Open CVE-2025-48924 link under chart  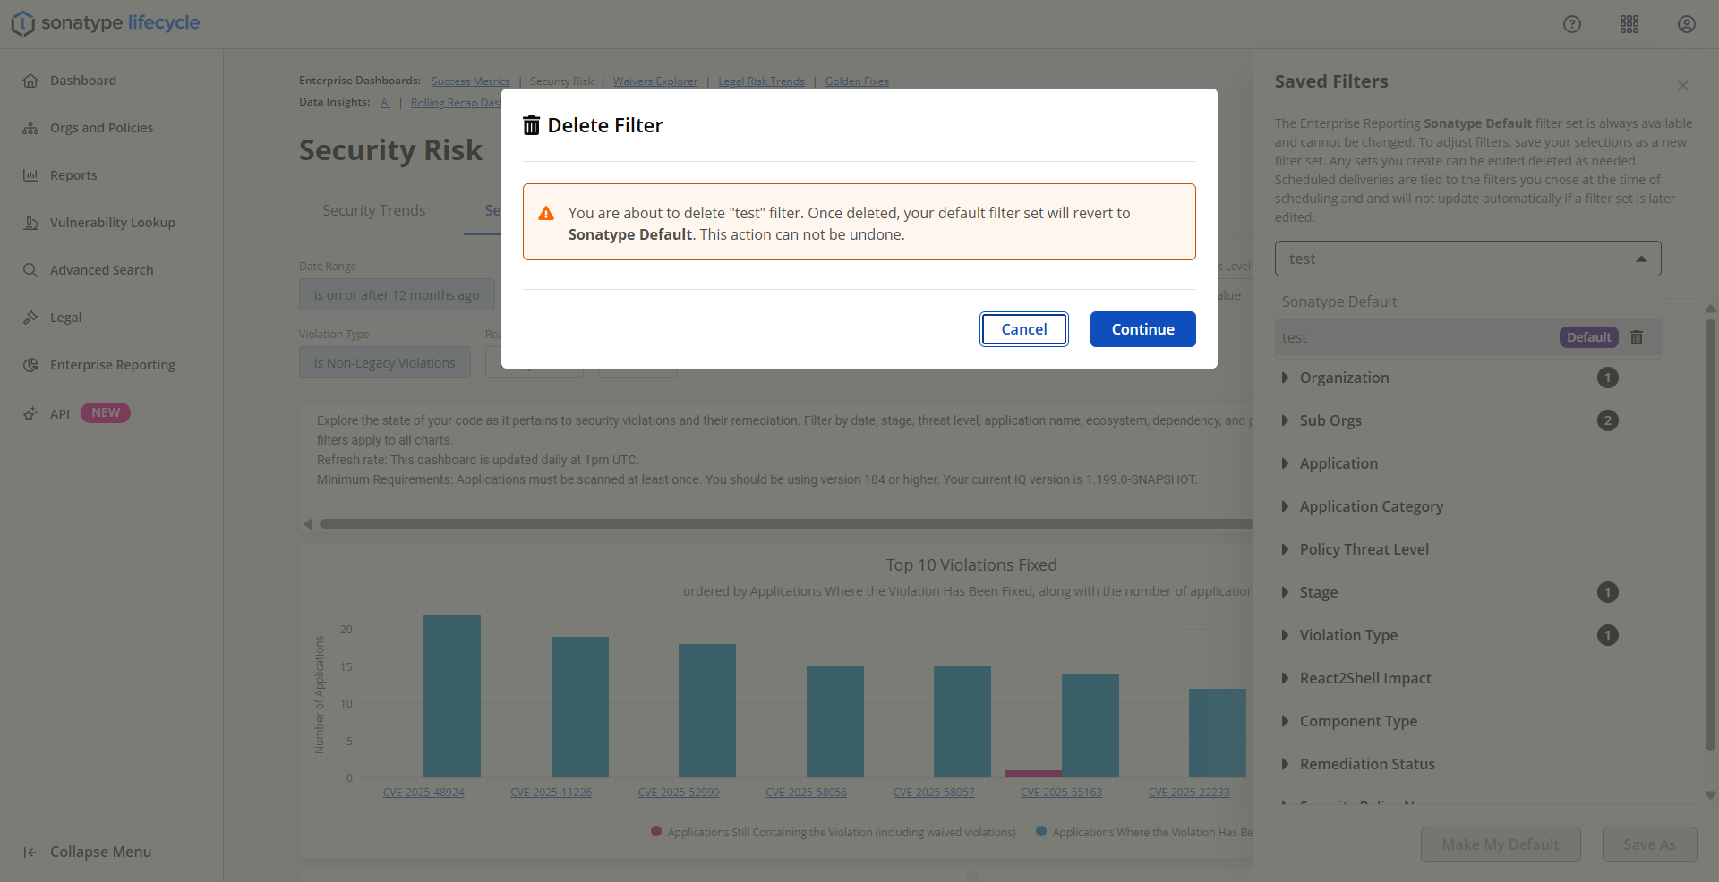(x=423, y=793)
